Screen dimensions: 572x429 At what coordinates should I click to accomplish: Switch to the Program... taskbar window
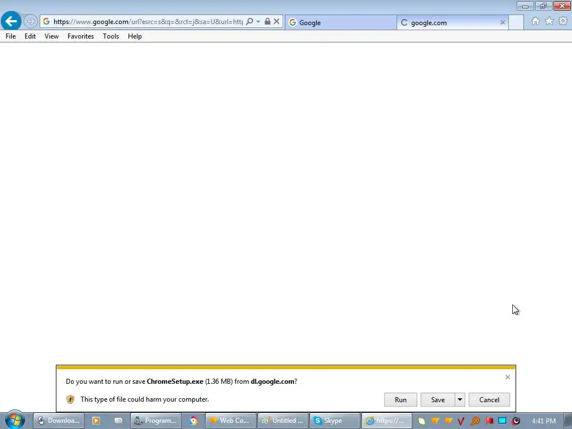[x=156, y=421]
